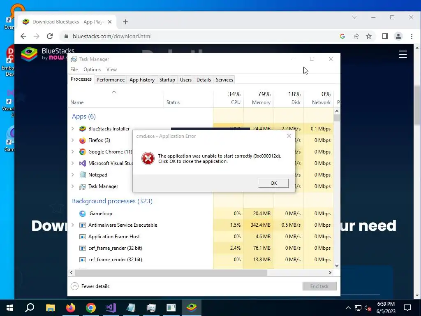Select the Background processes (323) heading
Screen dimensions: 421x316
pos(112,201)
